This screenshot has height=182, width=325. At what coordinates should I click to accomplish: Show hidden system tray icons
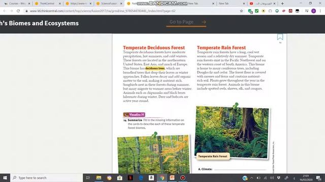(252, 177)
